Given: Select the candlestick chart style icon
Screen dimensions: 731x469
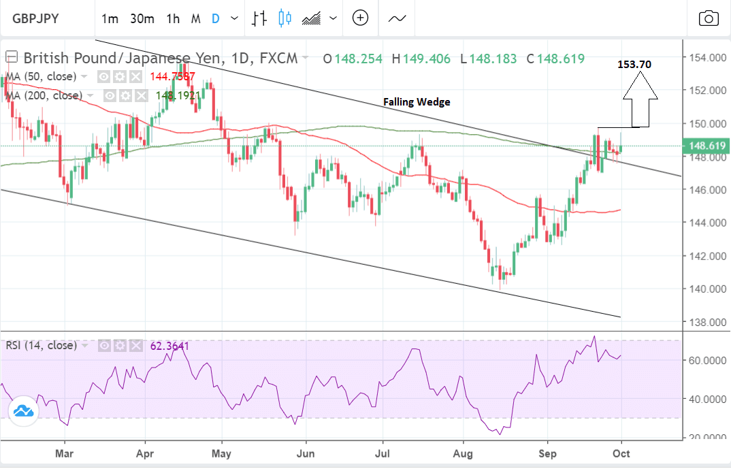Looking at the screenshot, I should pos(285,18).
